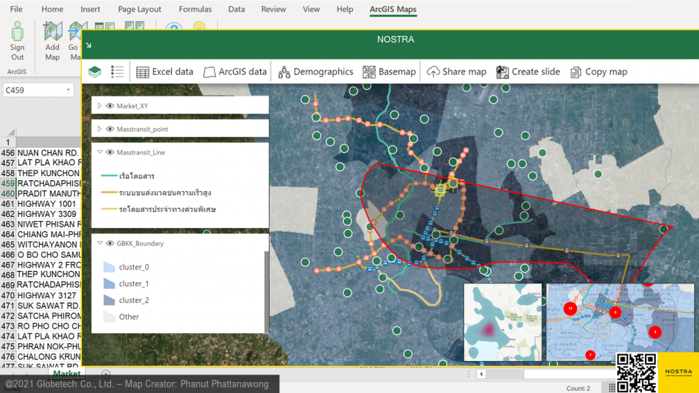Click the Create slide icon
699x393 pixels.
(502, 72)
